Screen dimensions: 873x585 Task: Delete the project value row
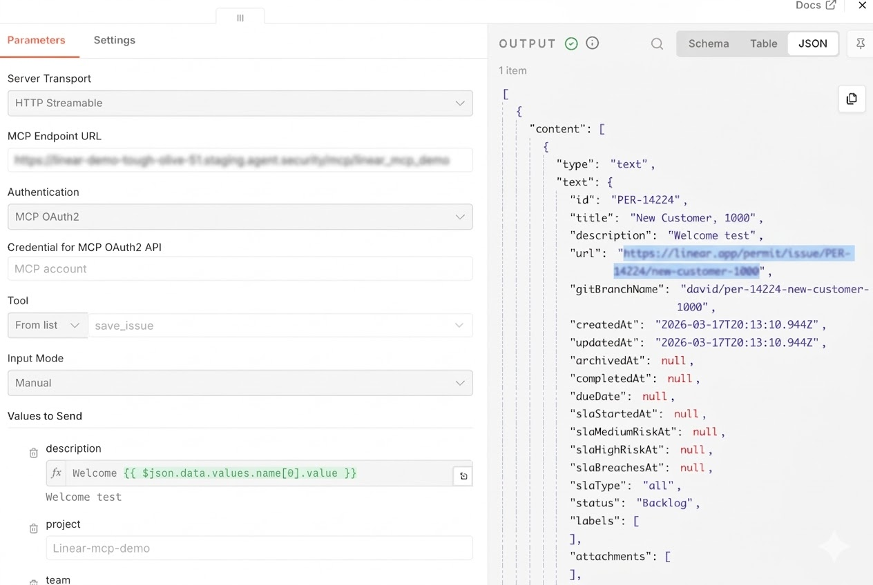(x=33, y=528)
